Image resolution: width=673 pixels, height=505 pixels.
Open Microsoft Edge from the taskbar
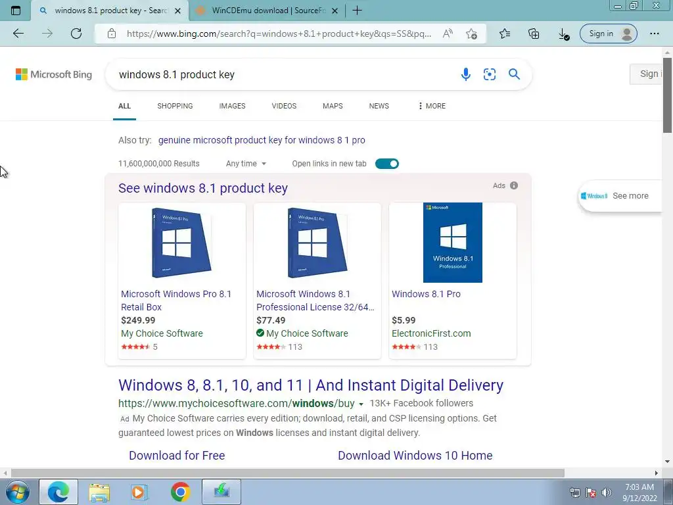pyautogui.click(x=58, y=492)
